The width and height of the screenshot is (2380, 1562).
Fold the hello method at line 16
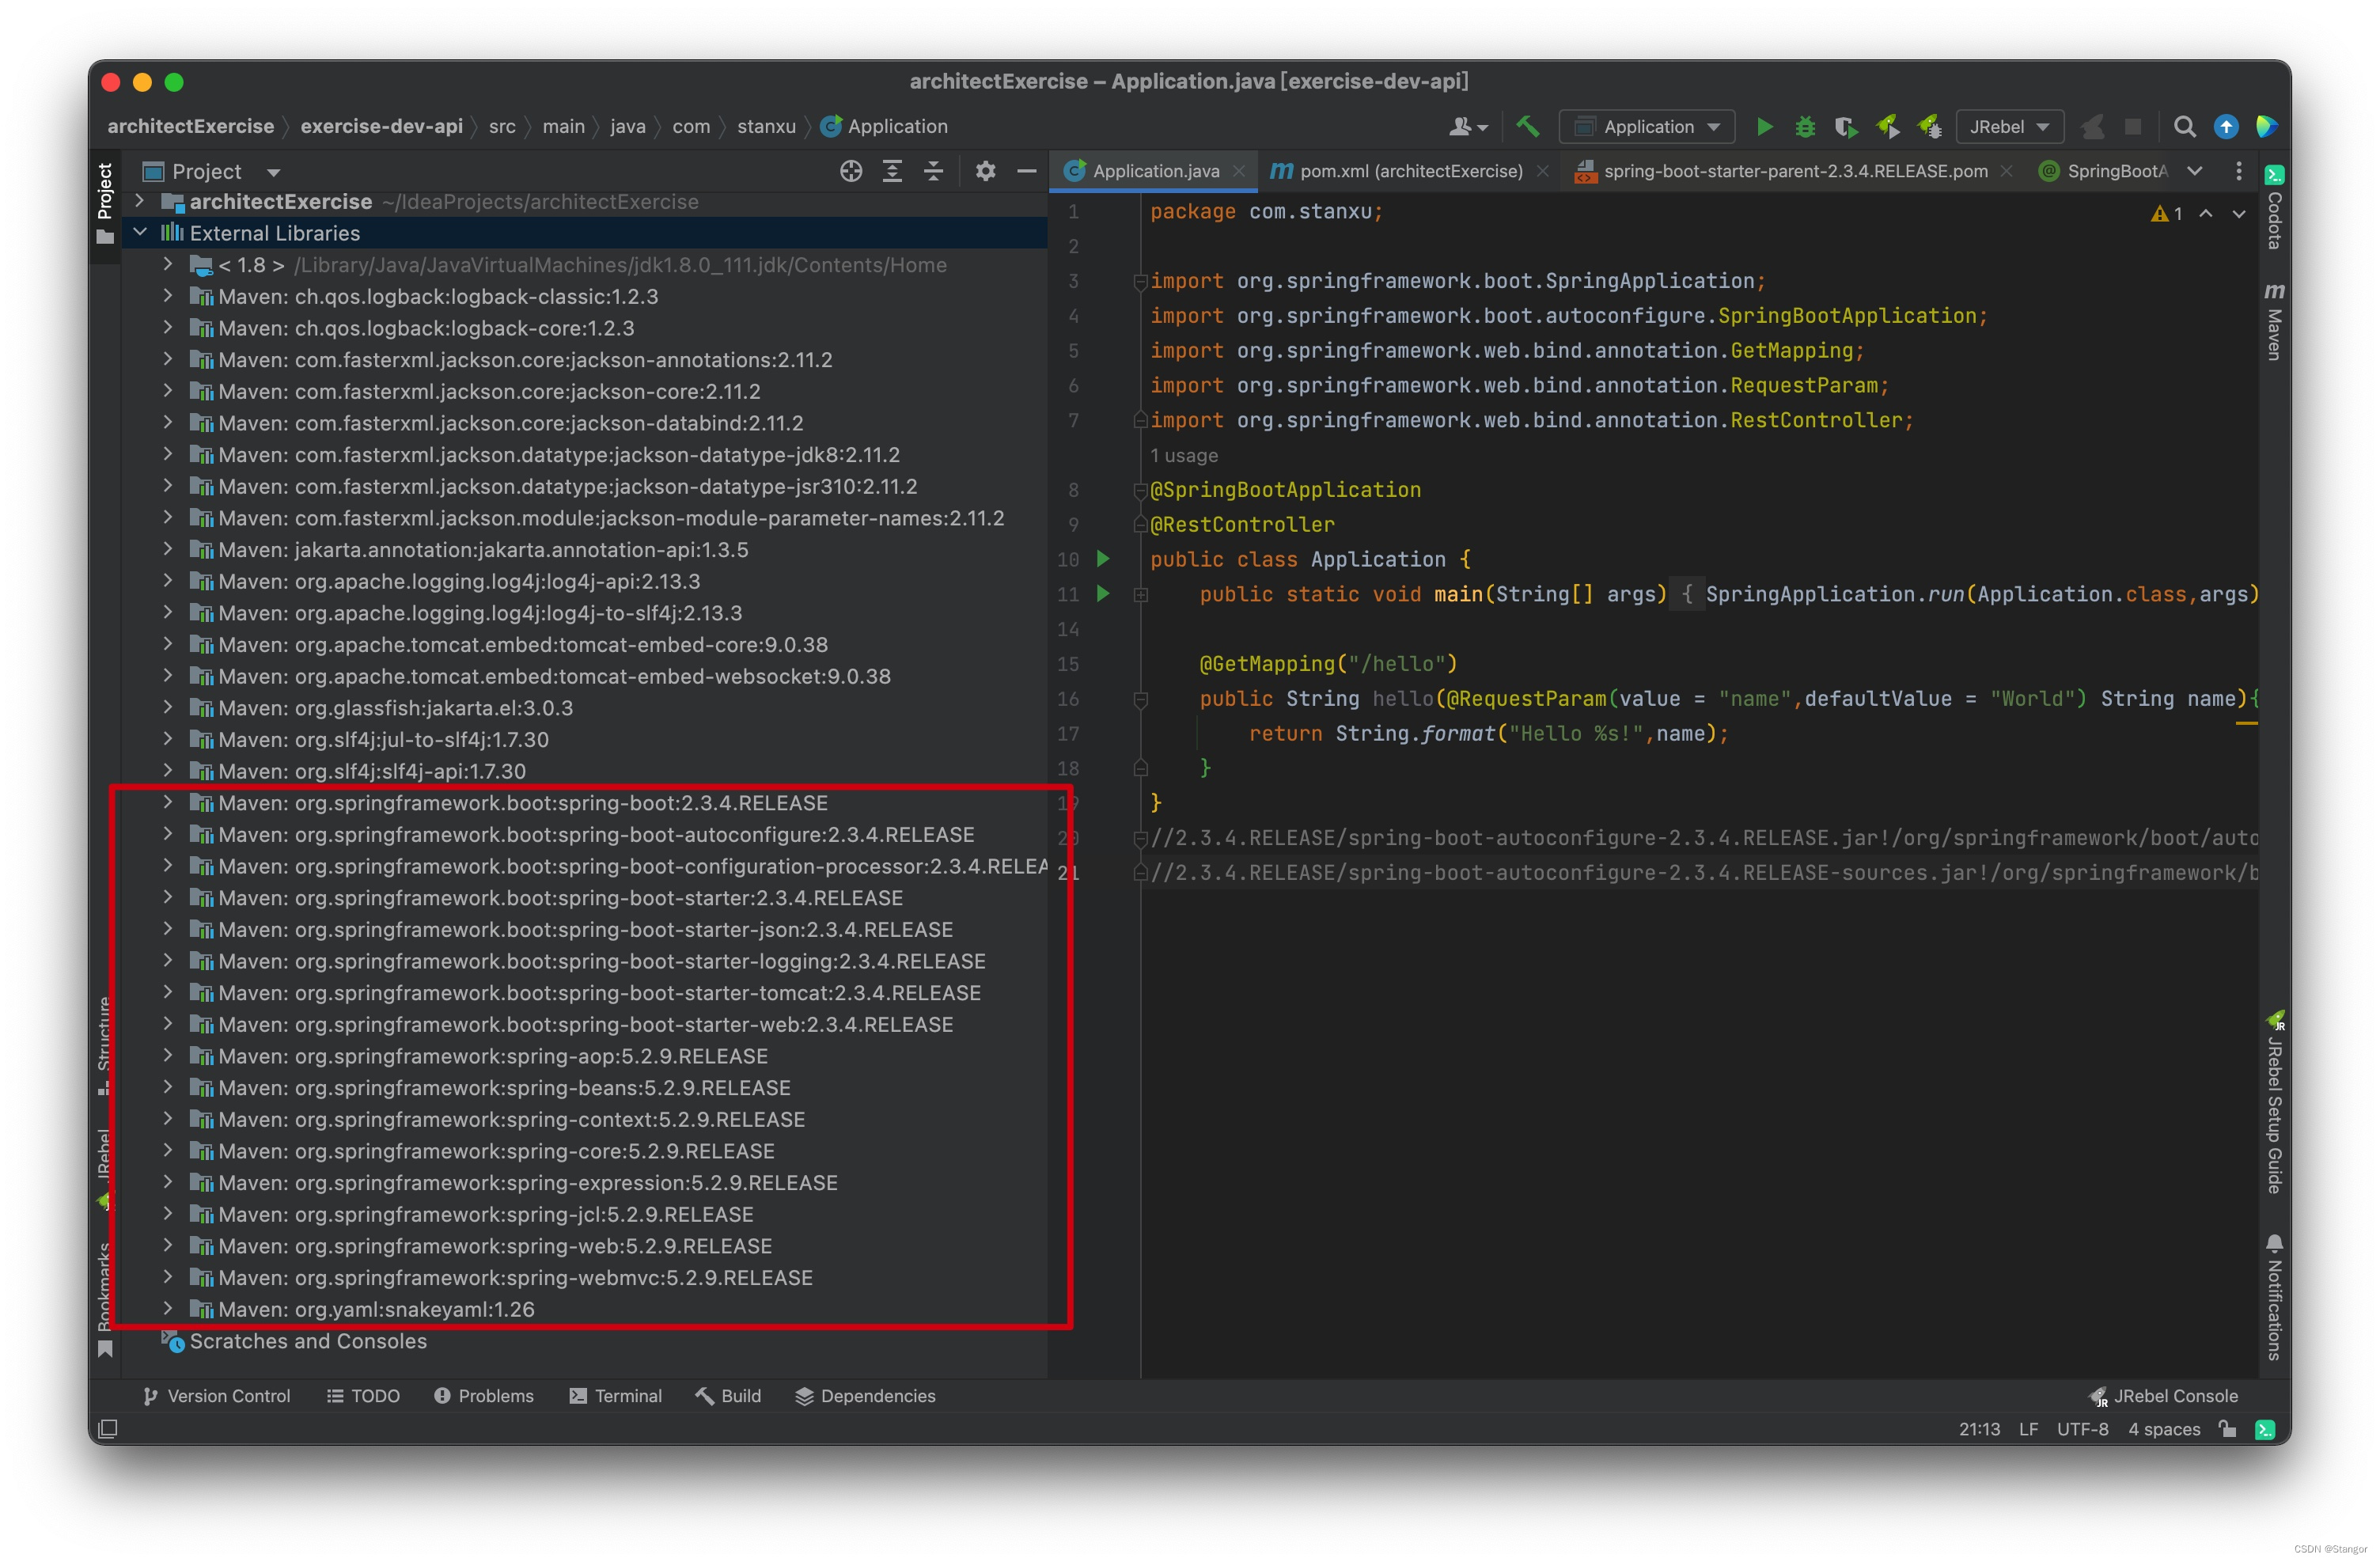coord(1139,699)
